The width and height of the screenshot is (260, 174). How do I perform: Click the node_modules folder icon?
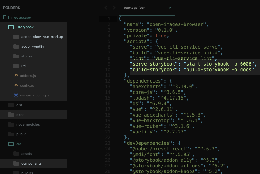coord(11,124)
